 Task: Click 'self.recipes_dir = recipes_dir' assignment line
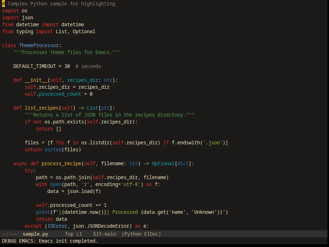tap(67, 87)
